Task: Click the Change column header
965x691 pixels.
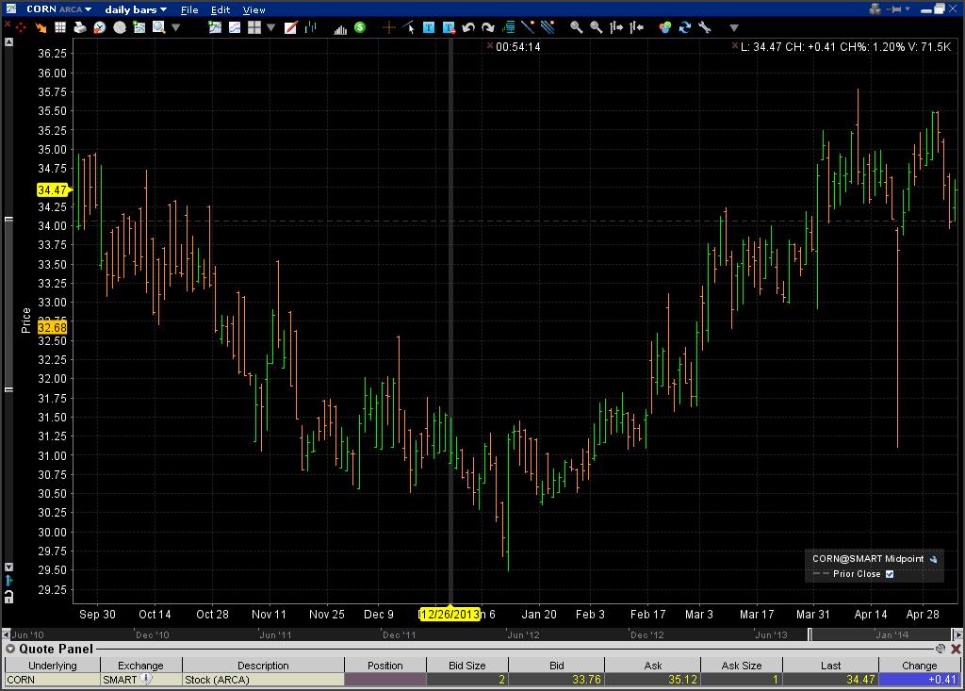Action: (x=920, y=666)
